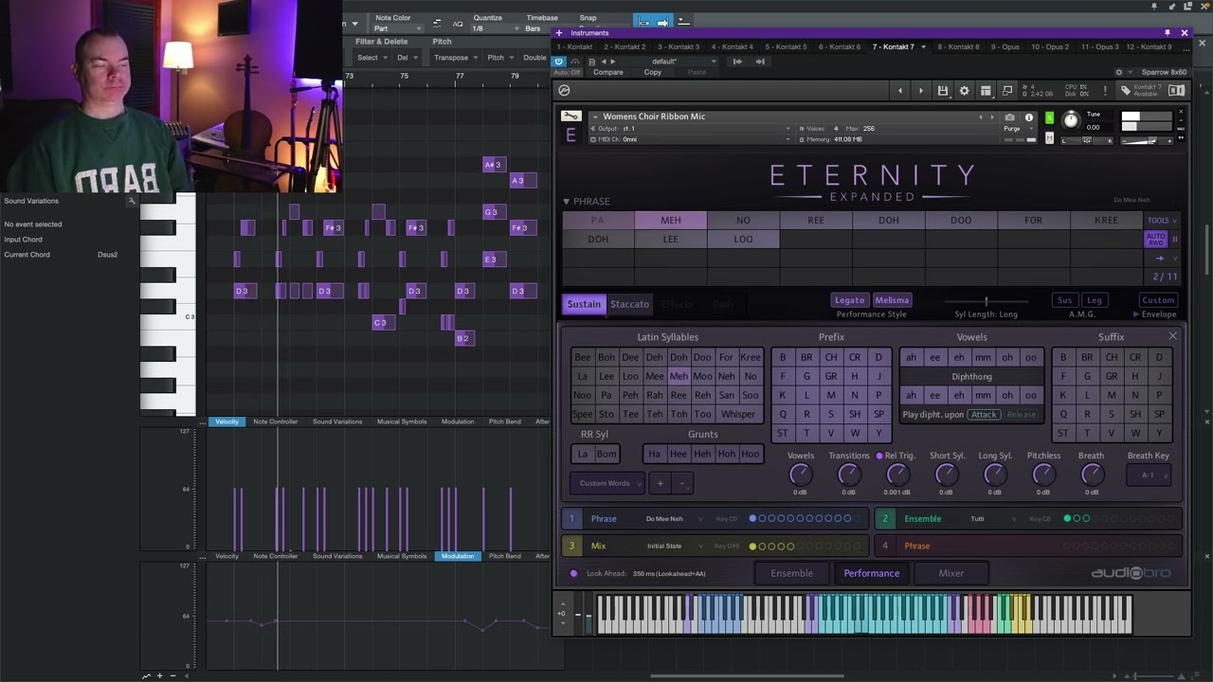Click the Compare button

[608, 72]
